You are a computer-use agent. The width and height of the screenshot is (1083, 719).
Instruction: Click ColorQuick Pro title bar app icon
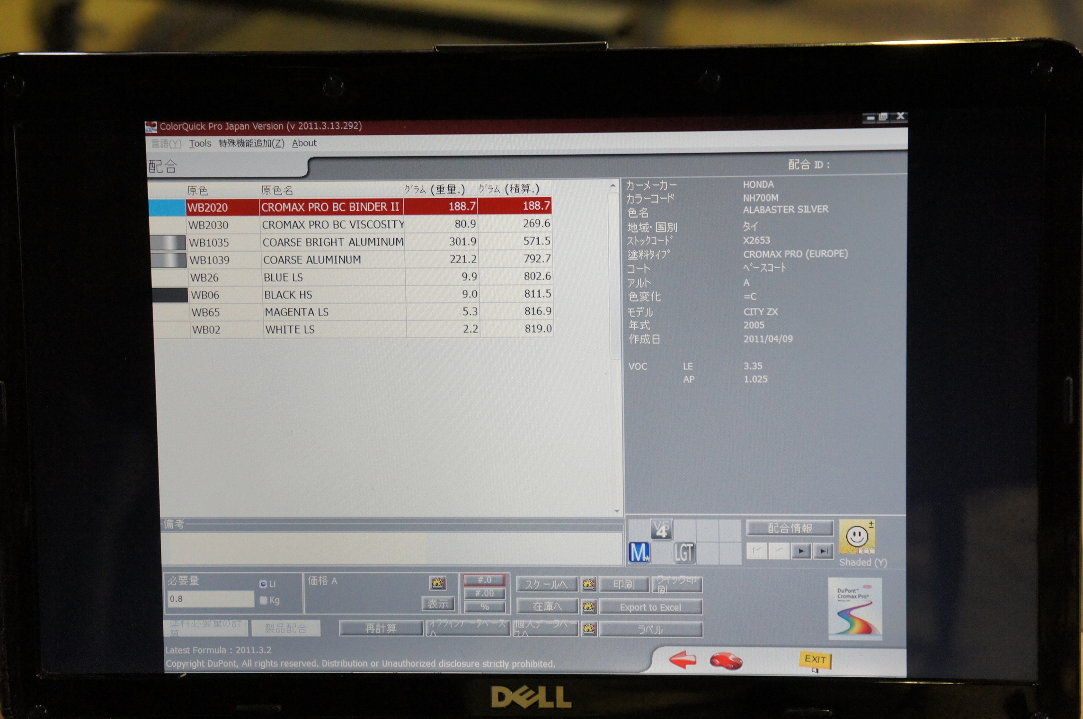pos(151,127)
